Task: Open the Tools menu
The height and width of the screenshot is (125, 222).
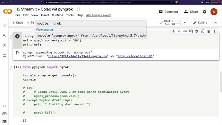Action: (70, 15)
